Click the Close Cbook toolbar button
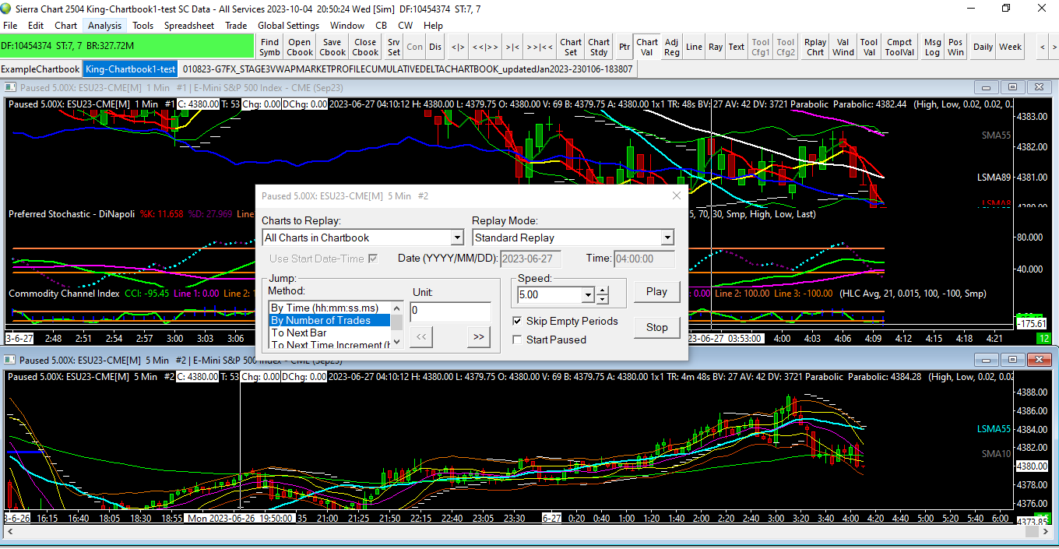 click(365, 47)
